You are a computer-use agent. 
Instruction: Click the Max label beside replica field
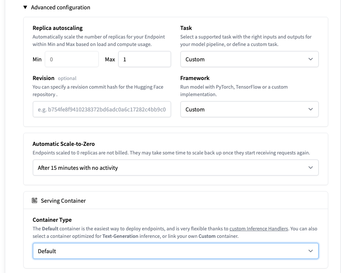110,59
